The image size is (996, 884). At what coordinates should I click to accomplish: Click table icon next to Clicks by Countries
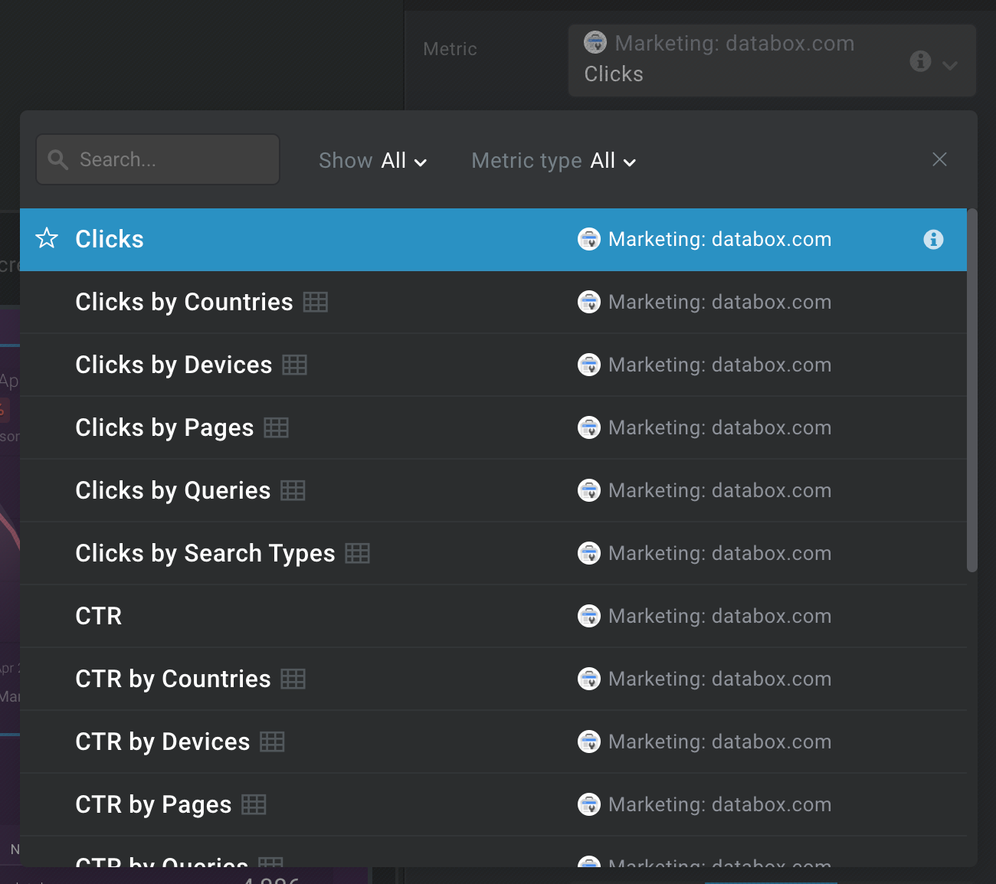coord(316,302)
